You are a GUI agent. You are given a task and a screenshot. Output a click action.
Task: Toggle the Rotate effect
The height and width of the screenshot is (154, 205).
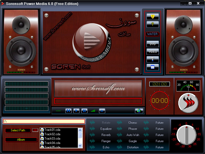point(106,123)
